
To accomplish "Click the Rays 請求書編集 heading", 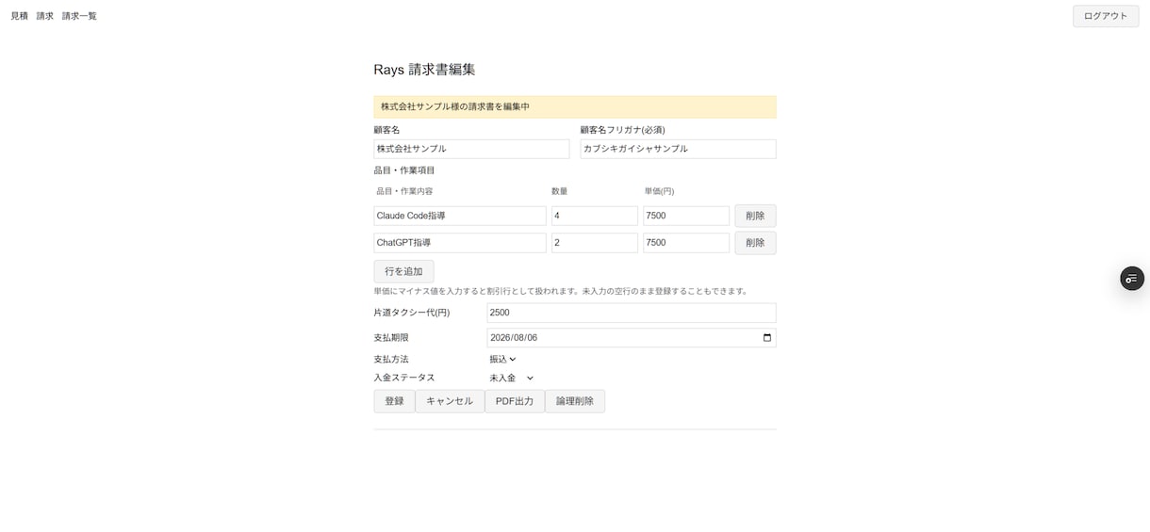I will pos(424,70).
